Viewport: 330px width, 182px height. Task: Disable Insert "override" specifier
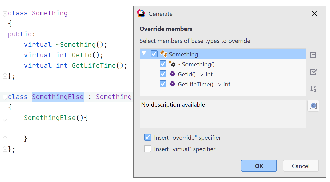tap(148, 137)
